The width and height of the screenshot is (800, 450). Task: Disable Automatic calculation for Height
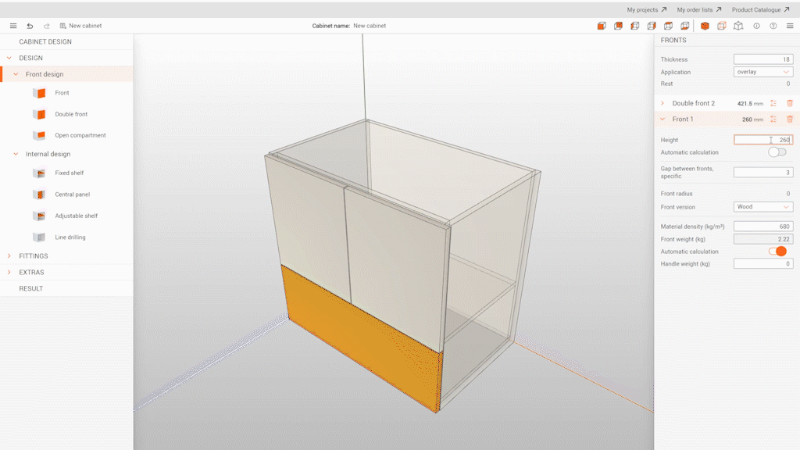(x=777, y=152)
